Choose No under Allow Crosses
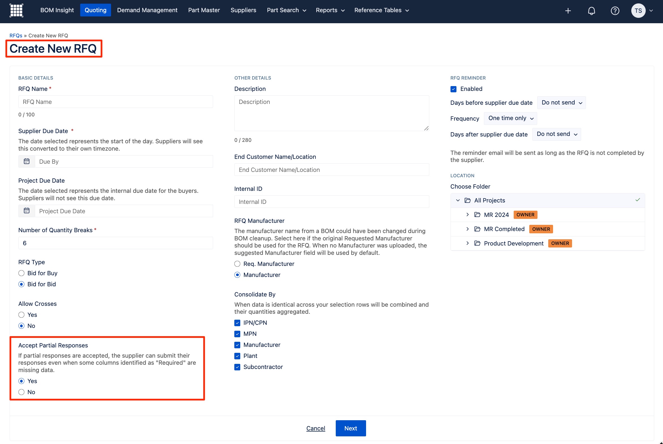Screen dimensions: 663x444 point(21,326)
